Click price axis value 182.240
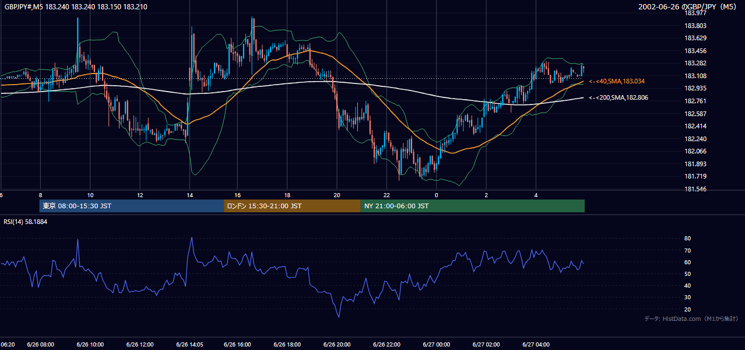Image resolution: width=745 pixels, height=350 pixels. 695,139
